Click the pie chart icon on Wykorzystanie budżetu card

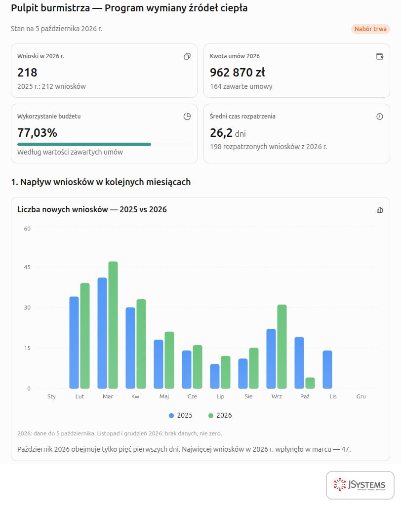point(187,117)
